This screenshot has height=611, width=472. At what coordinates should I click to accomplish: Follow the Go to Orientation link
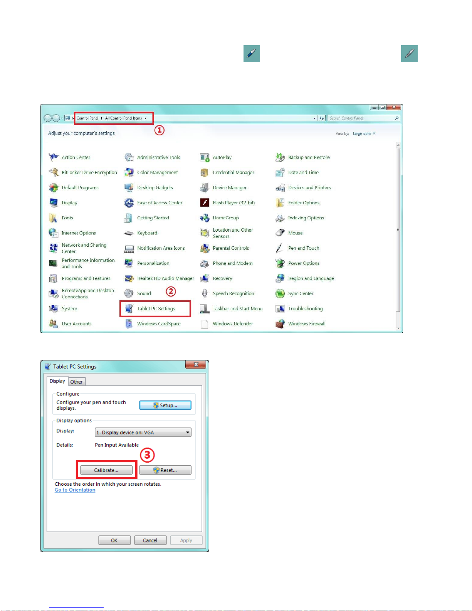tap(75, 490)
